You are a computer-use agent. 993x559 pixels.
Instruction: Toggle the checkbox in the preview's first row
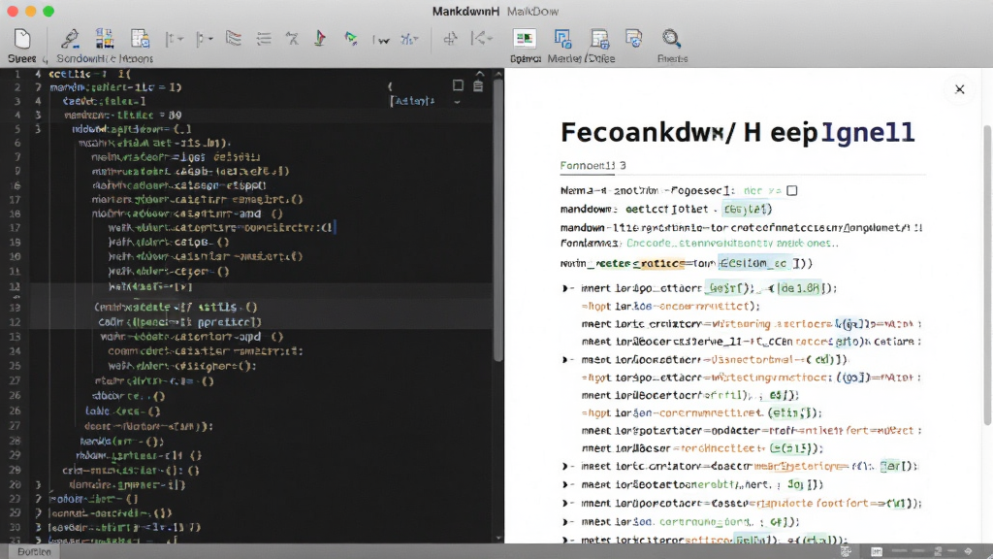point(791,190)
